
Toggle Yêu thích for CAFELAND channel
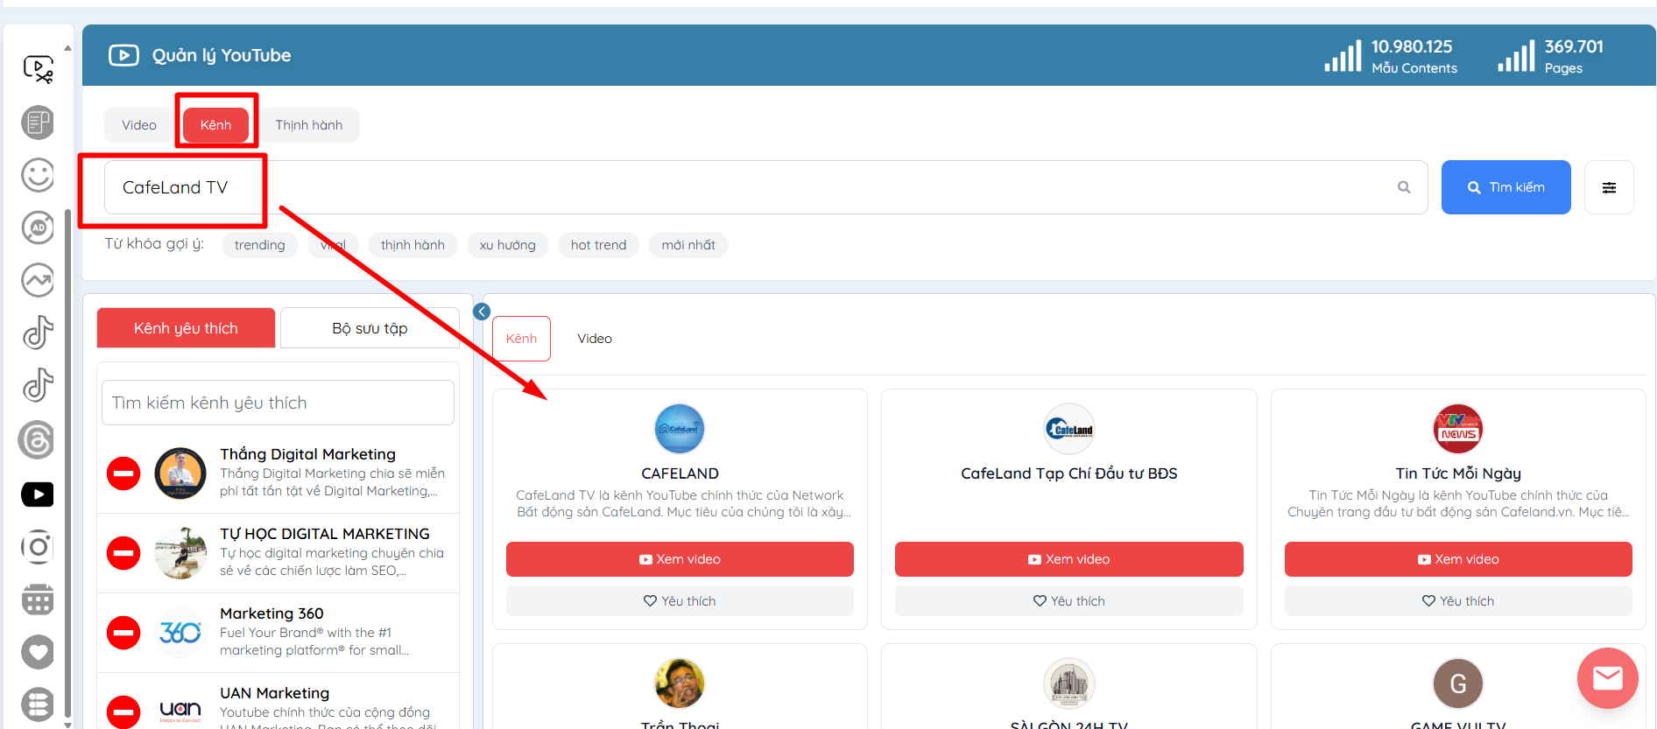[x=680, y=601]
